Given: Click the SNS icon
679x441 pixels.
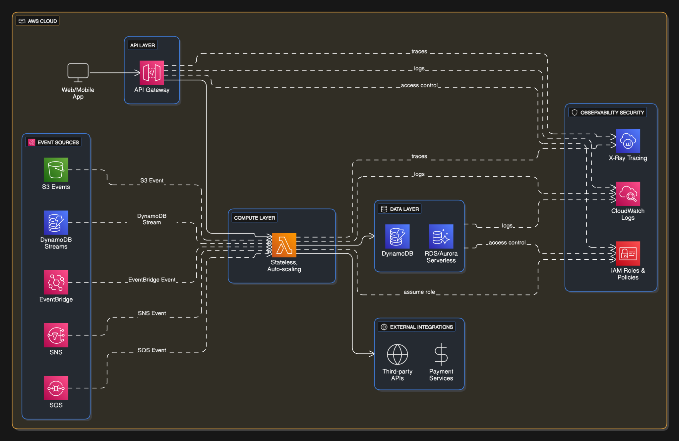Looking at the screenshot, I should 56,335.
